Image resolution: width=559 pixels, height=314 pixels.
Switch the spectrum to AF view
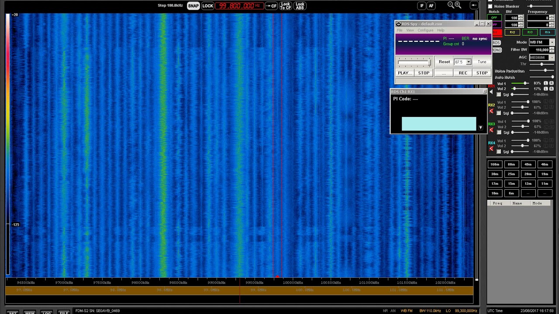pos(431,6)
